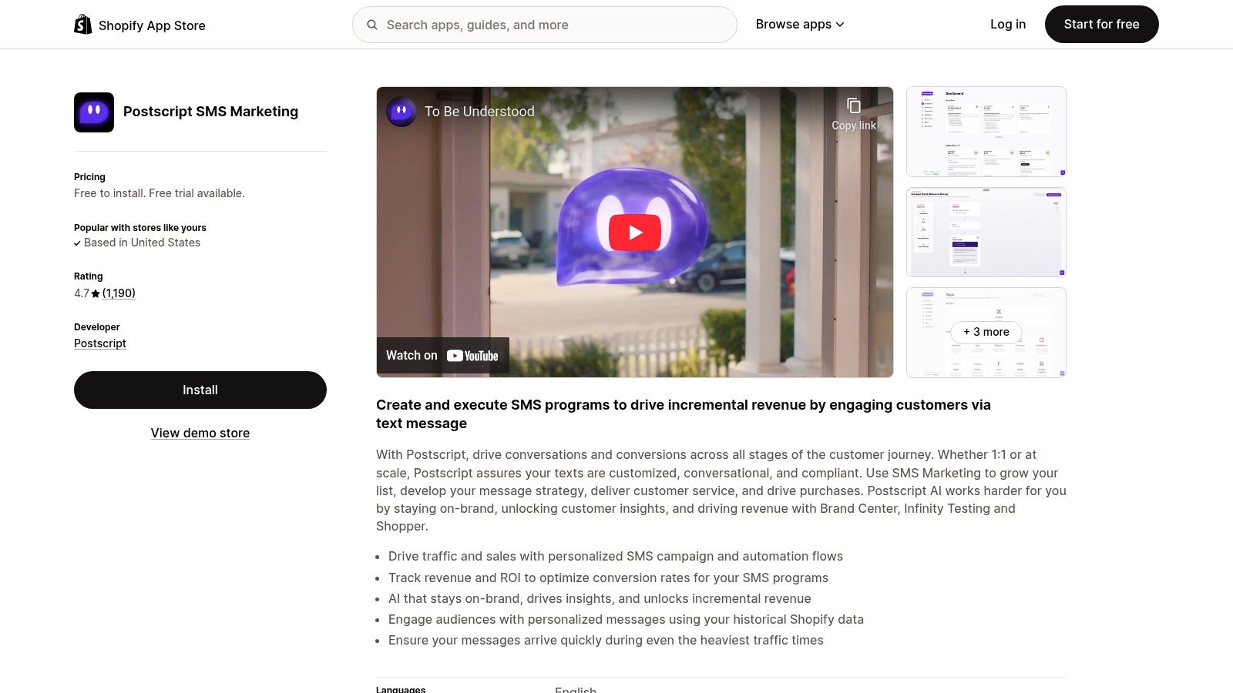Click the + 3 more screenshots button

coord(986,332)
